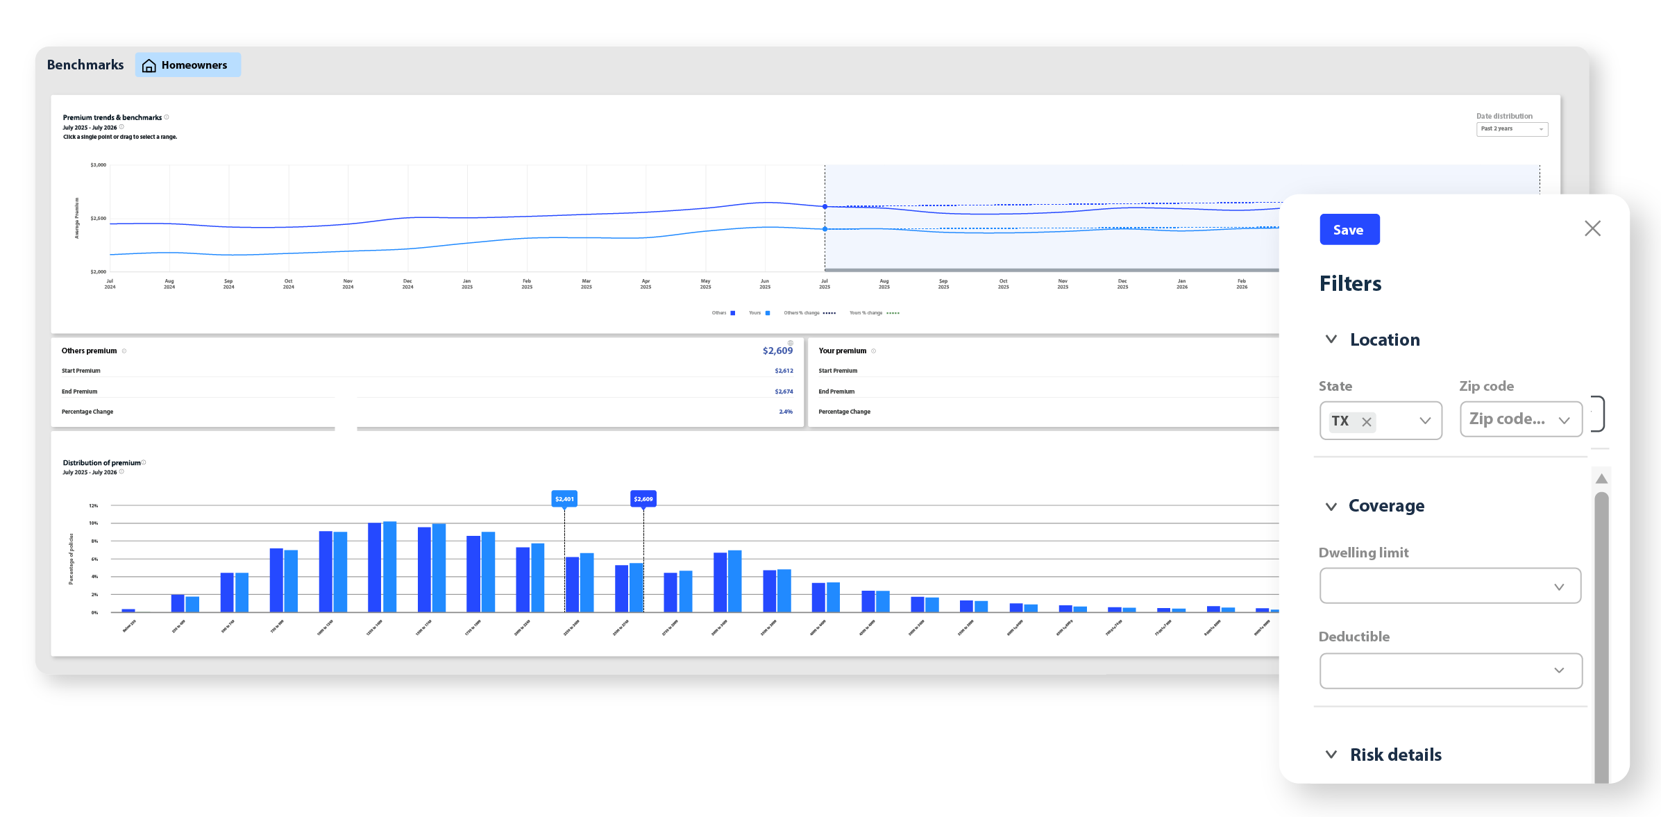Click Yours legend color square
The height and width of the screenshot is (817, 1661).
click(x=768, y=313)
